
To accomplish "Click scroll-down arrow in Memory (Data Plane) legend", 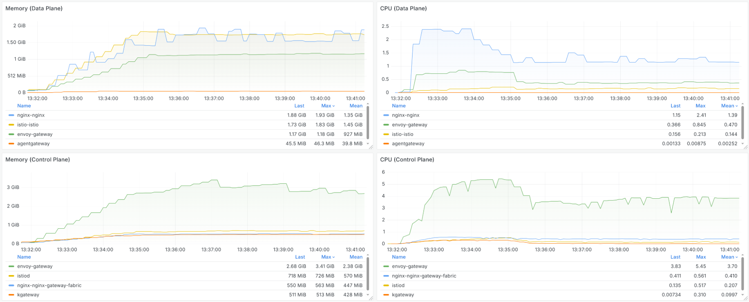I will tap(368, 144).
